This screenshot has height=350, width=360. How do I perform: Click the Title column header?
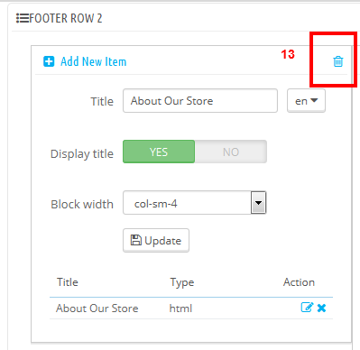68,282
